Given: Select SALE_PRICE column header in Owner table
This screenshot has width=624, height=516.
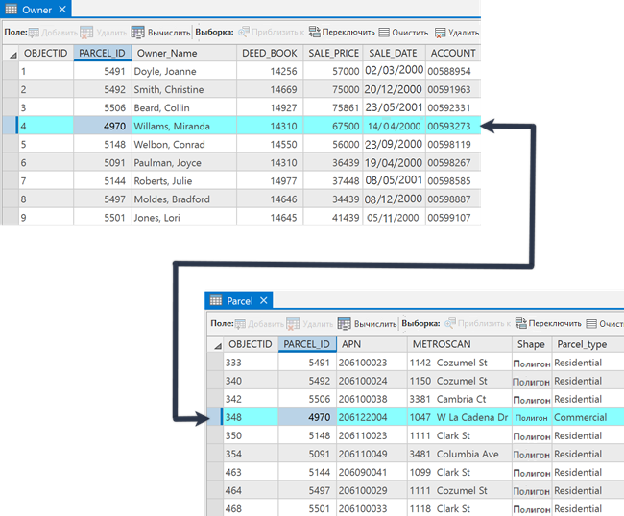Looking at the screenshot, I should click(332, 54).
